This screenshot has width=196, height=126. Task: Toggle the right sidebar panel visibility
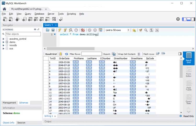pyautogui.click(x=193, y=19)
